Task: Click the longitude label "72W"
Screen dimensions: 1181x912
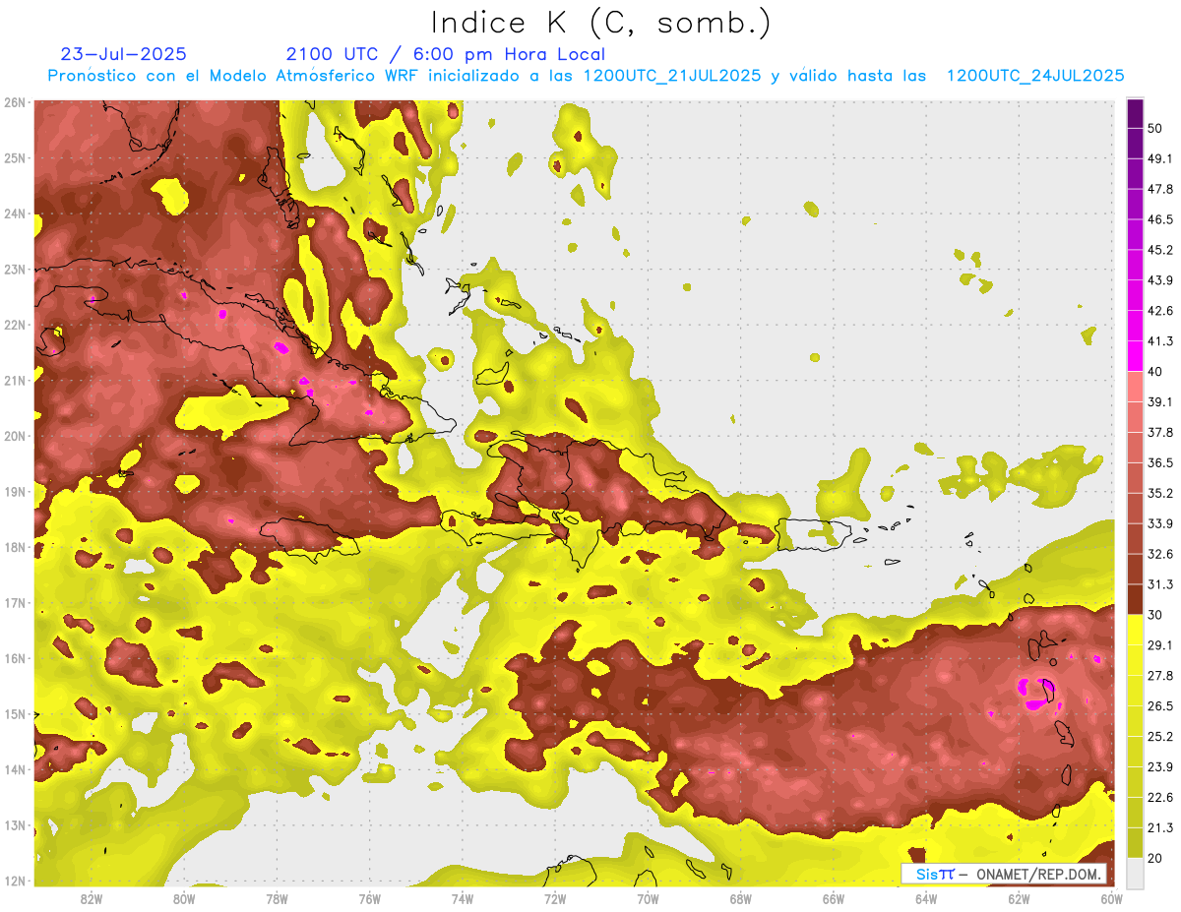Action: [x=555, y=899]
